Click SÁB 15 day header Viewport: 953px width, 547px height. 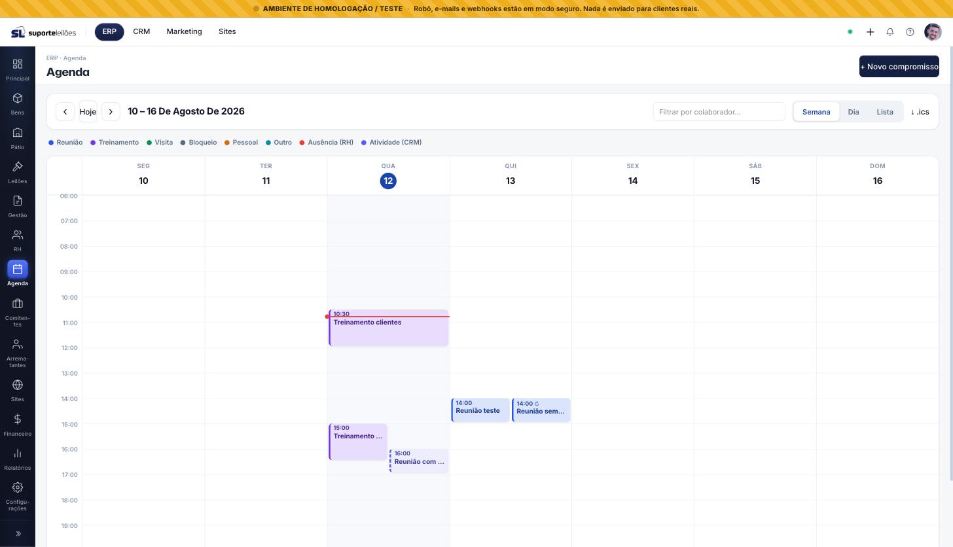click(x=755, y=175)
